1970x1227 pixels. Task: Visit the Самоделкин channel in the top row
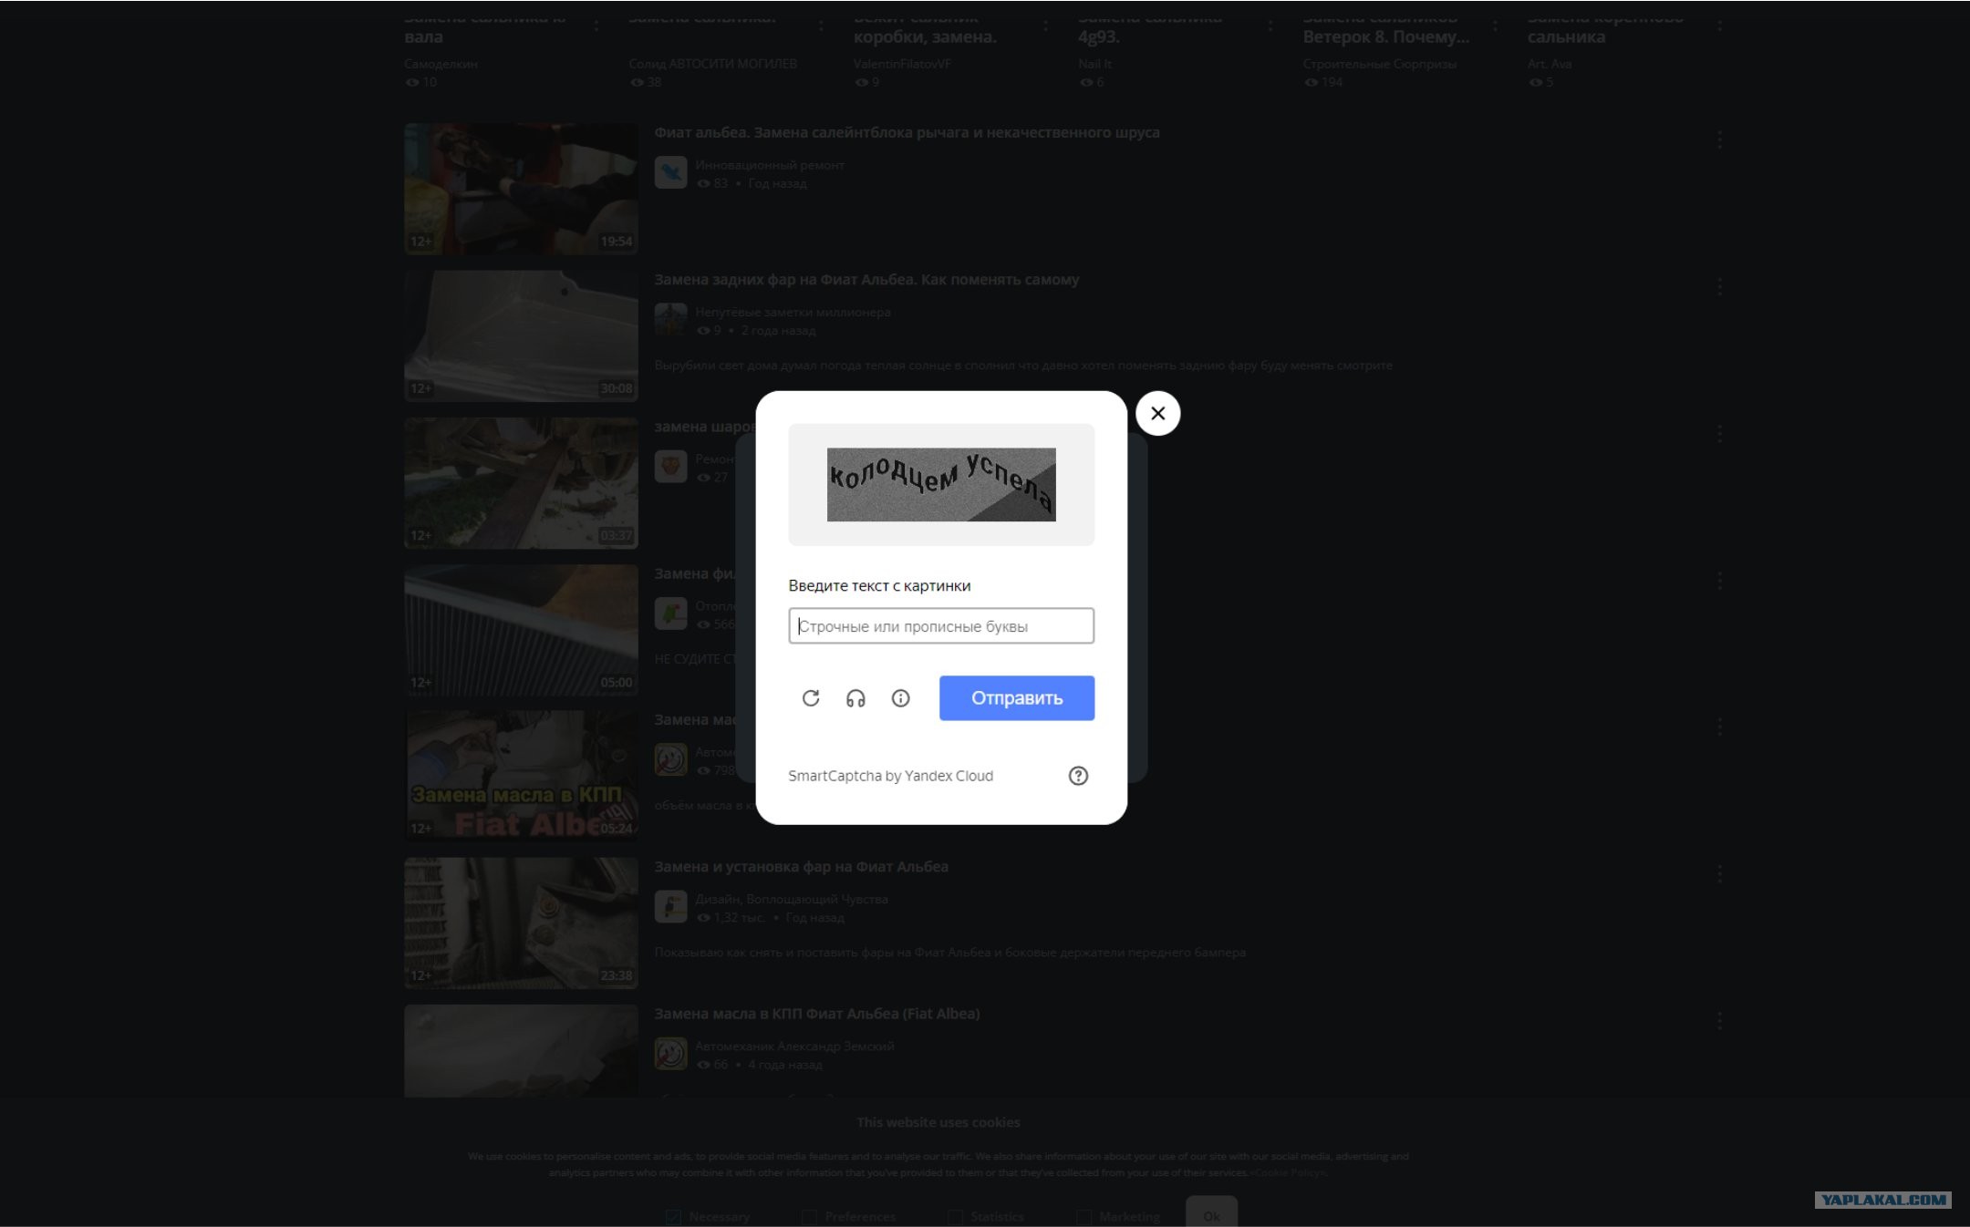tap(441, 64)
